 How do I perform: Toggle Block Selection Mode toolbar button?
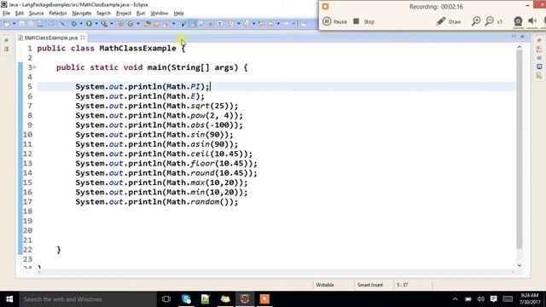pos(211,24)
